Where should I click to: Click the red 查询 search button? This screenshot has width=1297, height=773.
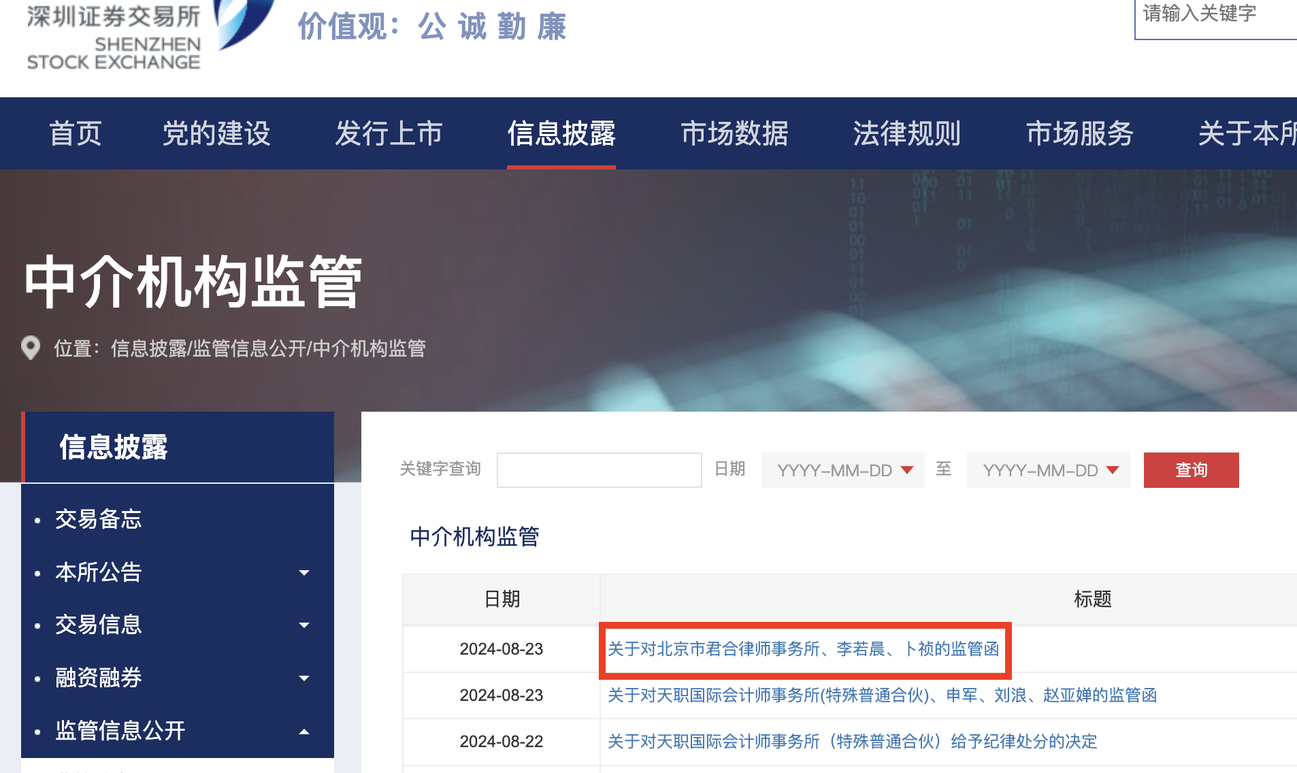click(1190, 470)
